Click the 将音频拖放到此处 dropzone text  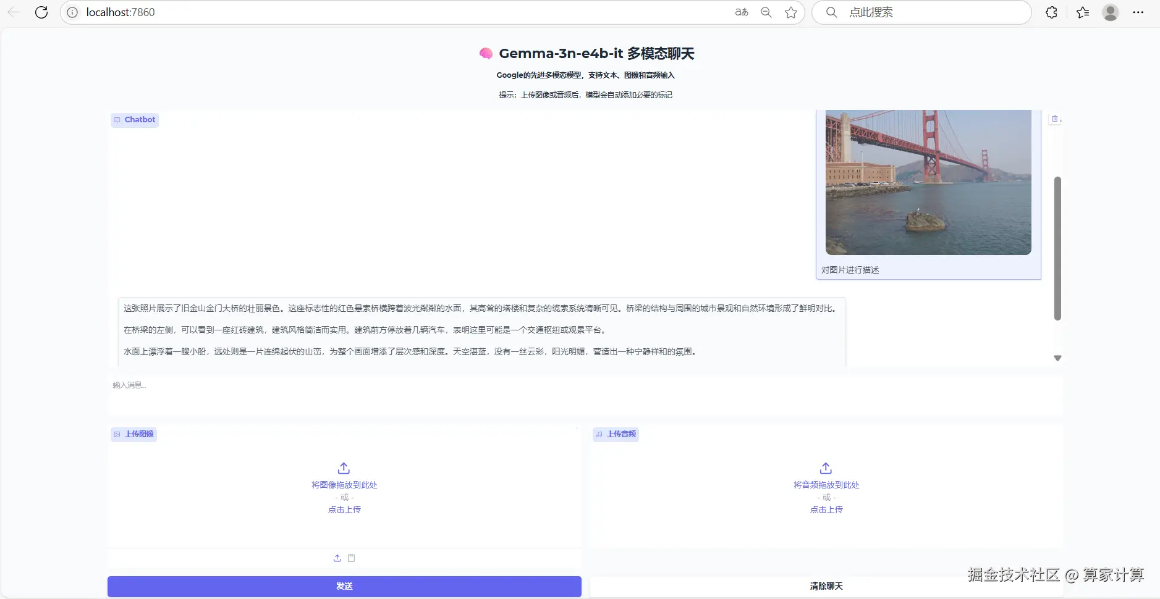pos(826,485)
